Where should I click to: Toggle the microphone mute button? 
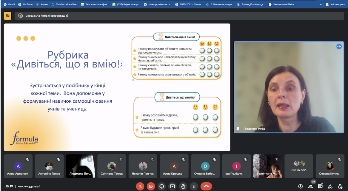140,186
